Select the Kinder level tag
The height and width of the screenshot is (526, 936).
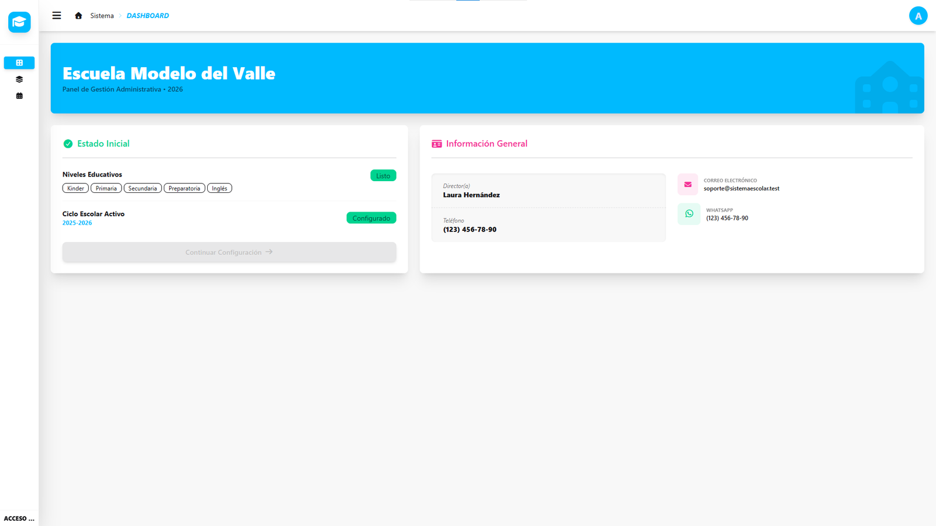(75, 188)
